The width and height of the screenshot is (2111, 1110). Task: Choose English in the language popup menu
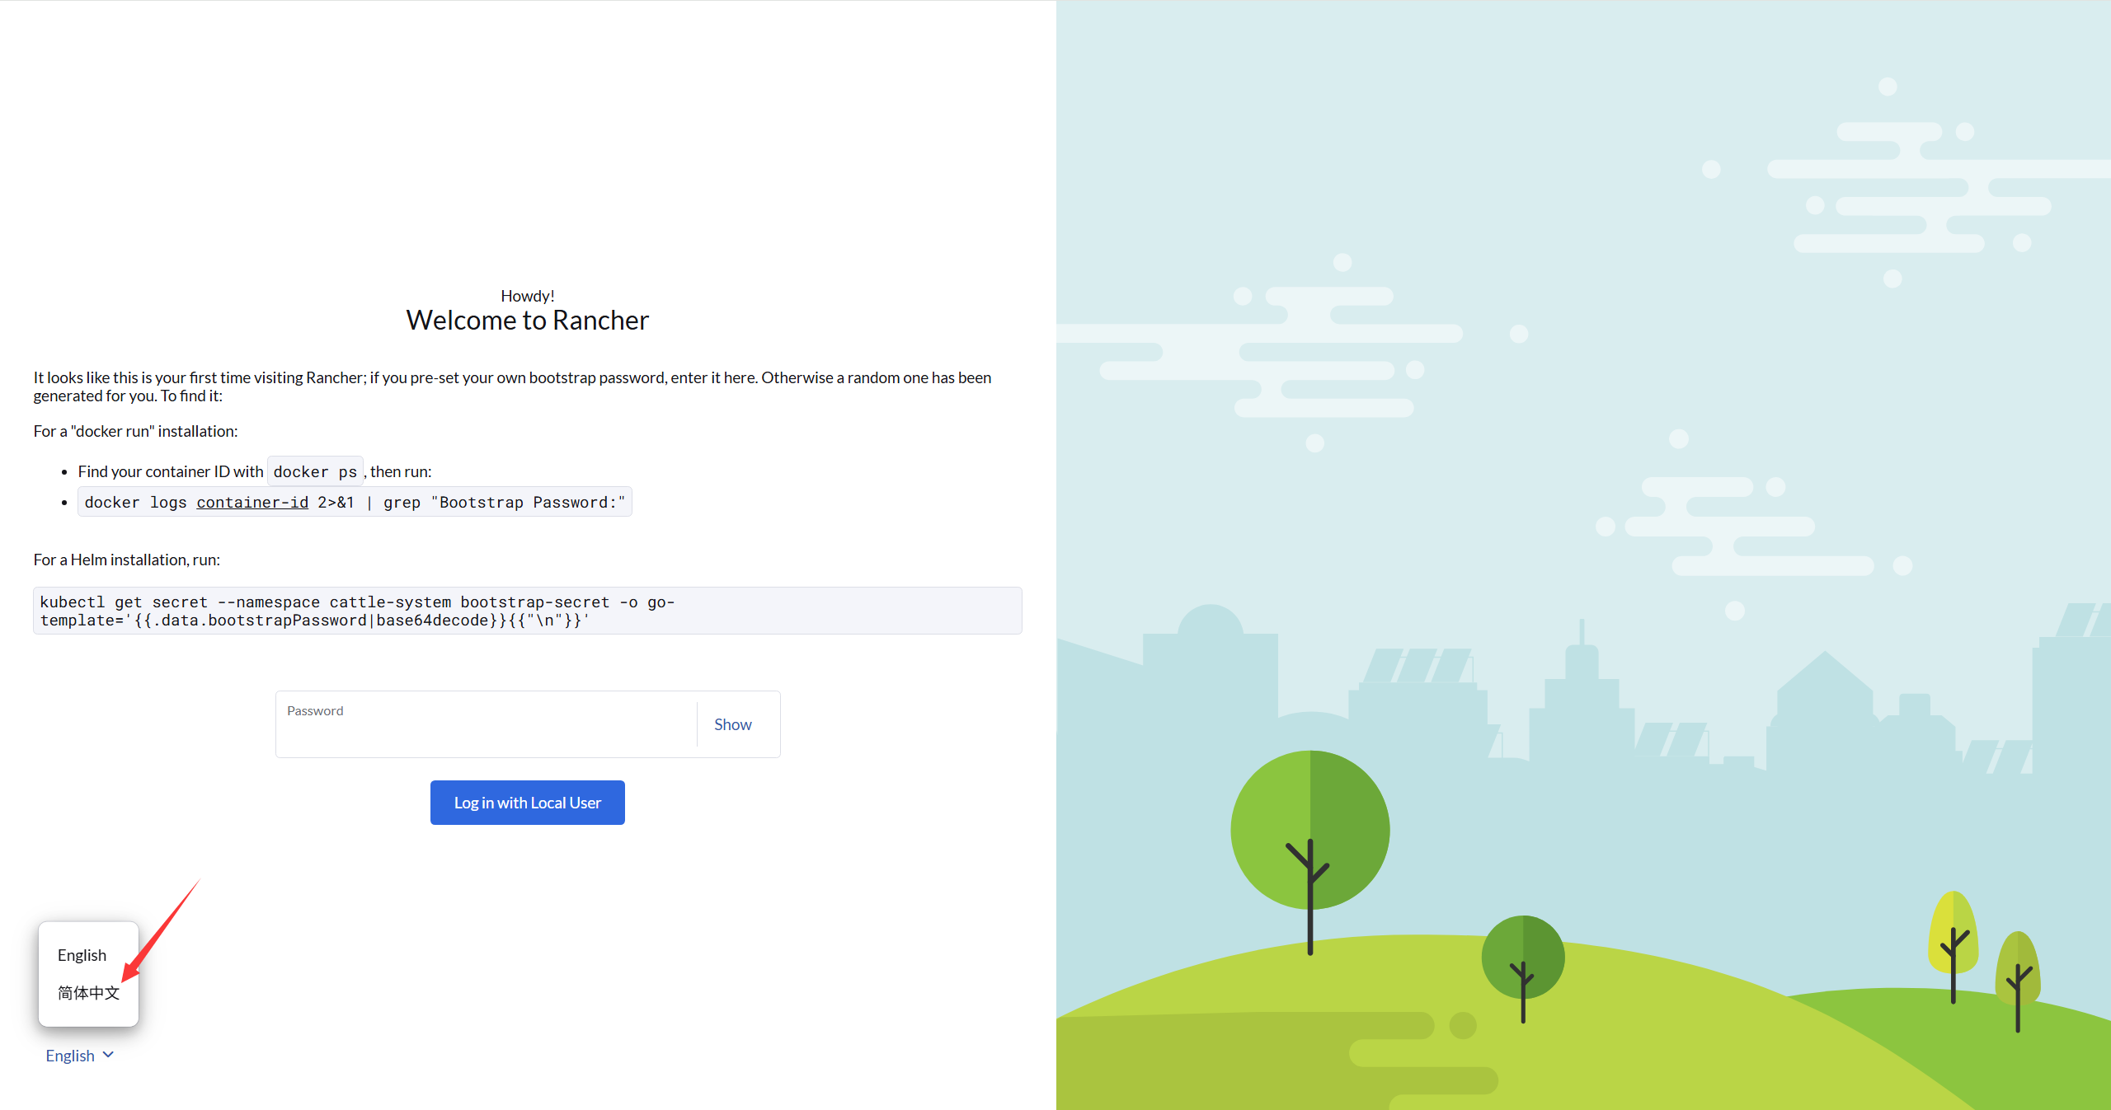click(82, 955)
